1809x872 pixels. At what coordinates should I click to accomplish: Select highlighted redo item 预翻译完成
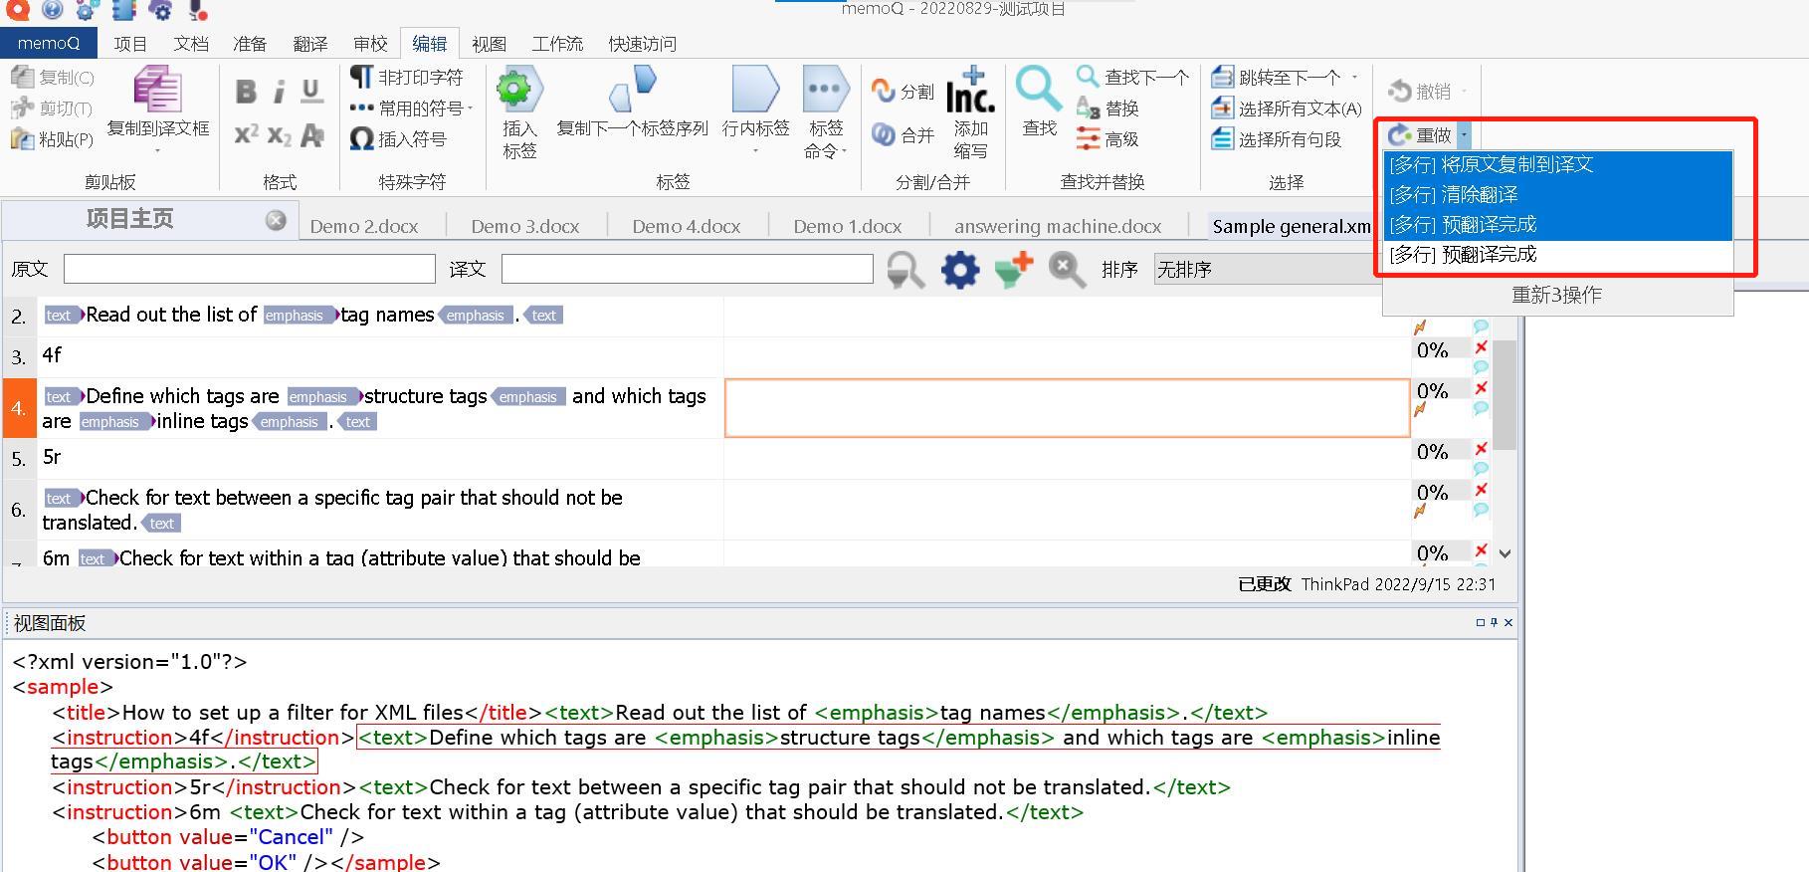1557,225
